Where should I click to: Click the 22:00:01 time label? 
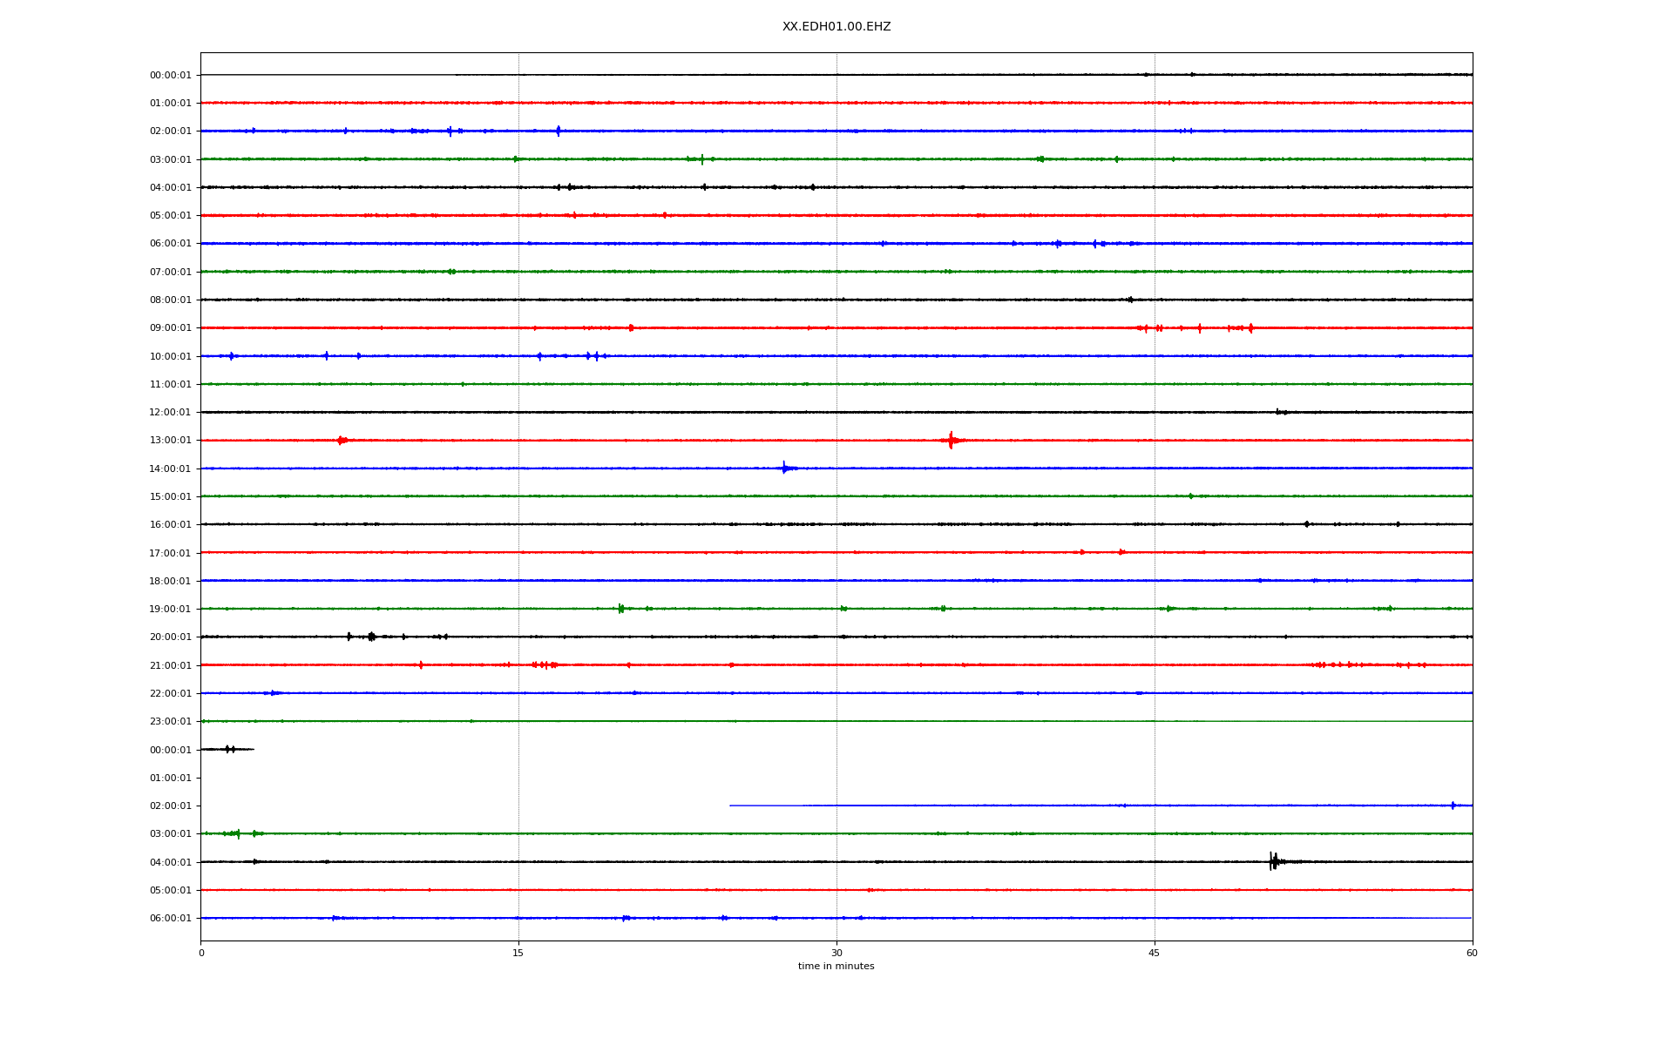(x=170, y=694)
